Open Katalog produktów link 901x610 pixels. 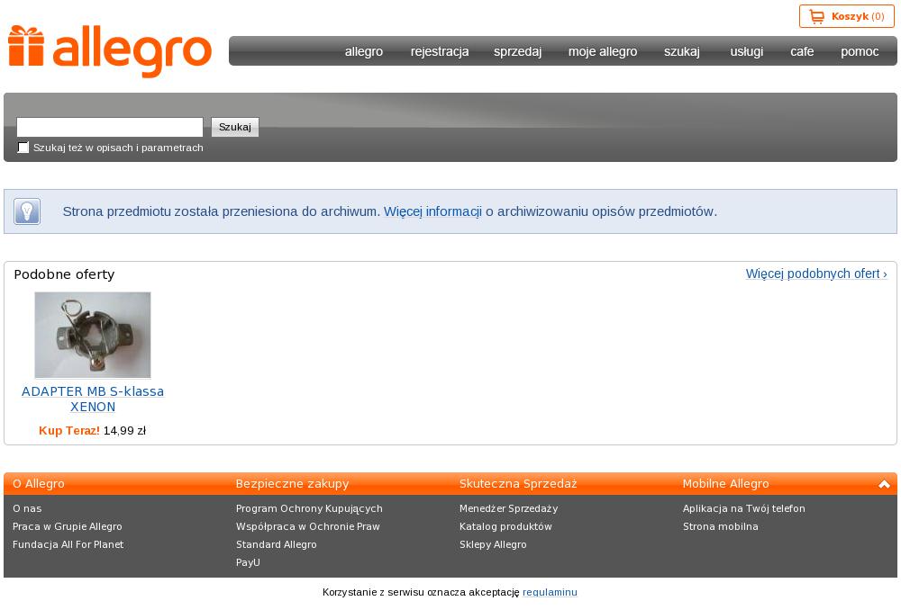click(505, 526)
